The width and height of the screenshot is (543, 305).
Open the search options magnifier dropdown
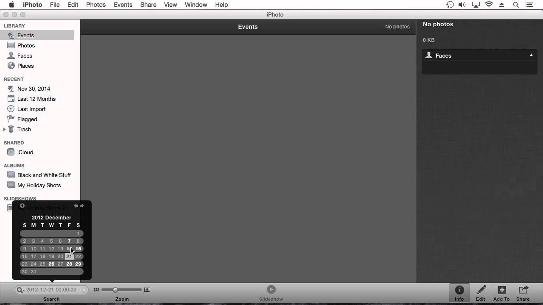pos(20,290)
